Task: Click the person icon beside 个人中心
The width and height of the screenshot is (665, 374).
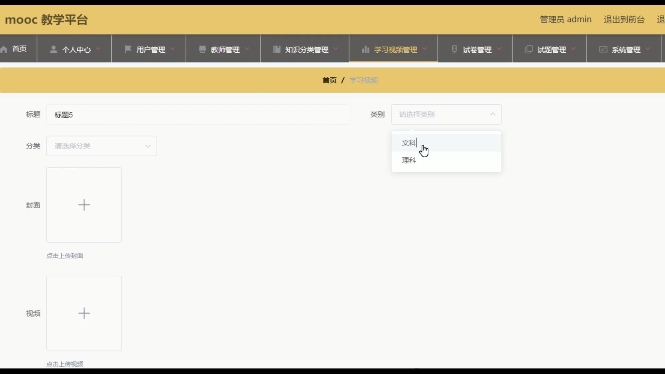Action: point(53,49)
